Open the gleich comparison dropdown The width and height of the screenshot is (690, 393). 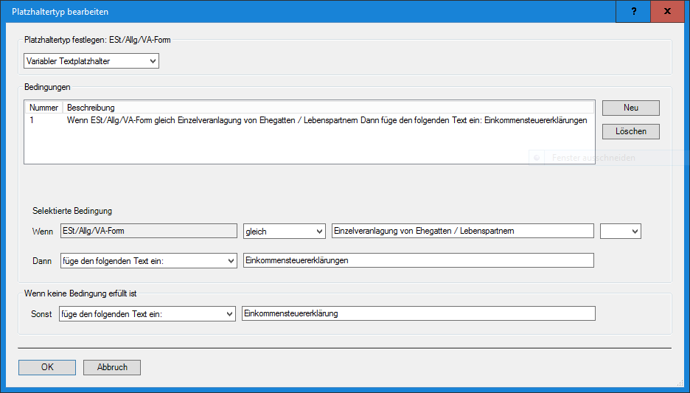(285, 232)
